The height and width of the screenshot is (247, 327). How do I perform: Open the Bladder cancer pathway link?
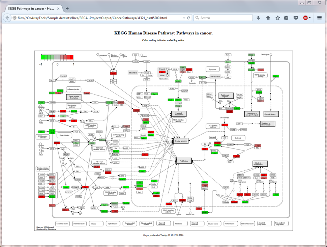(214, 223)
